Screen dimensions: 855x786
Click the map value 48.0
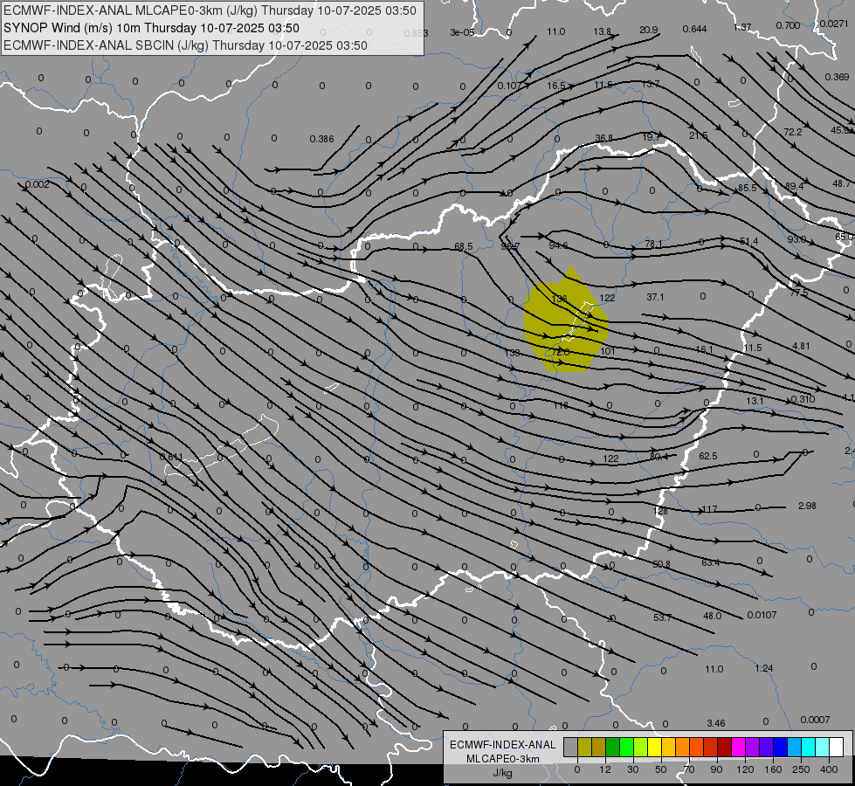(x=712, y=616)
